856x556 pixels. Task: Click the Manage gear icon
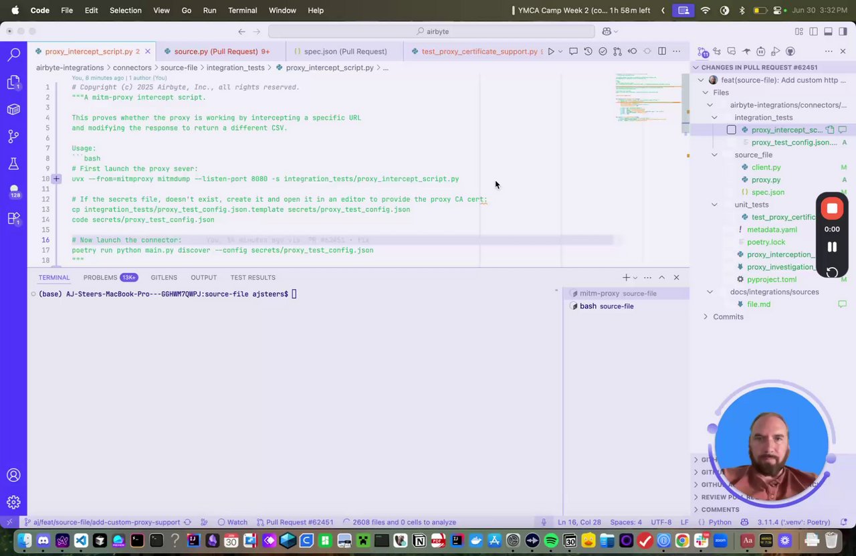point(13,502)
